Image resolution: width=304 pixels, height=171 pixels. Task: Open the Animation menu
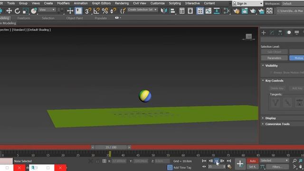[81, 3]
